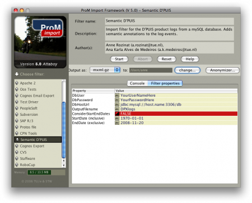Click the icon beside the 2008-11-20 date
Image resolution: width=252 pixels, height=203 pixels.
point(117,123)
